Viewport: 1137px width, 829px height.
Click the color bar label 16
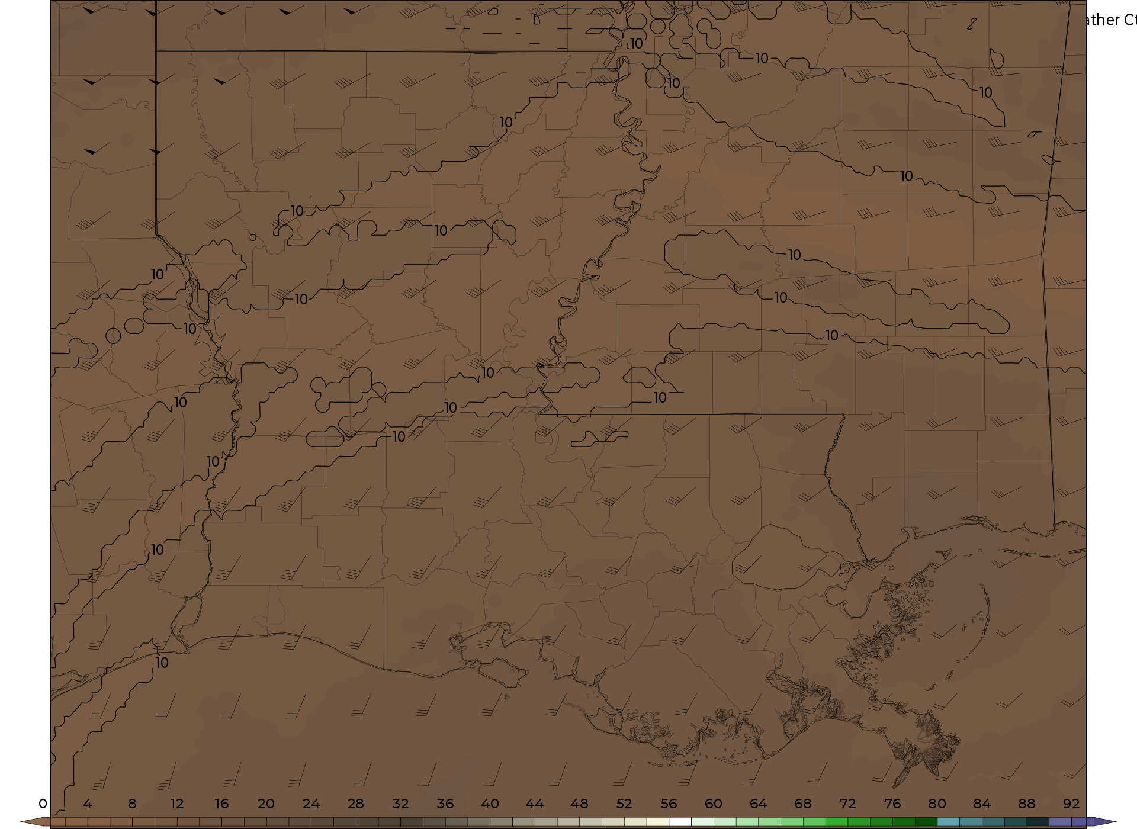(221, 804)
